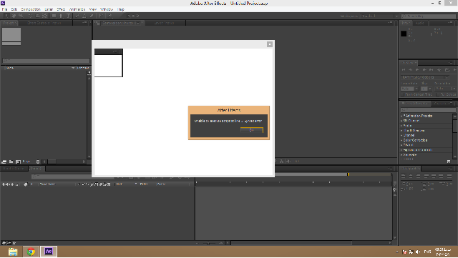Create a new composition from Project panel
This screenshot has height=258, width=458.
18,162
